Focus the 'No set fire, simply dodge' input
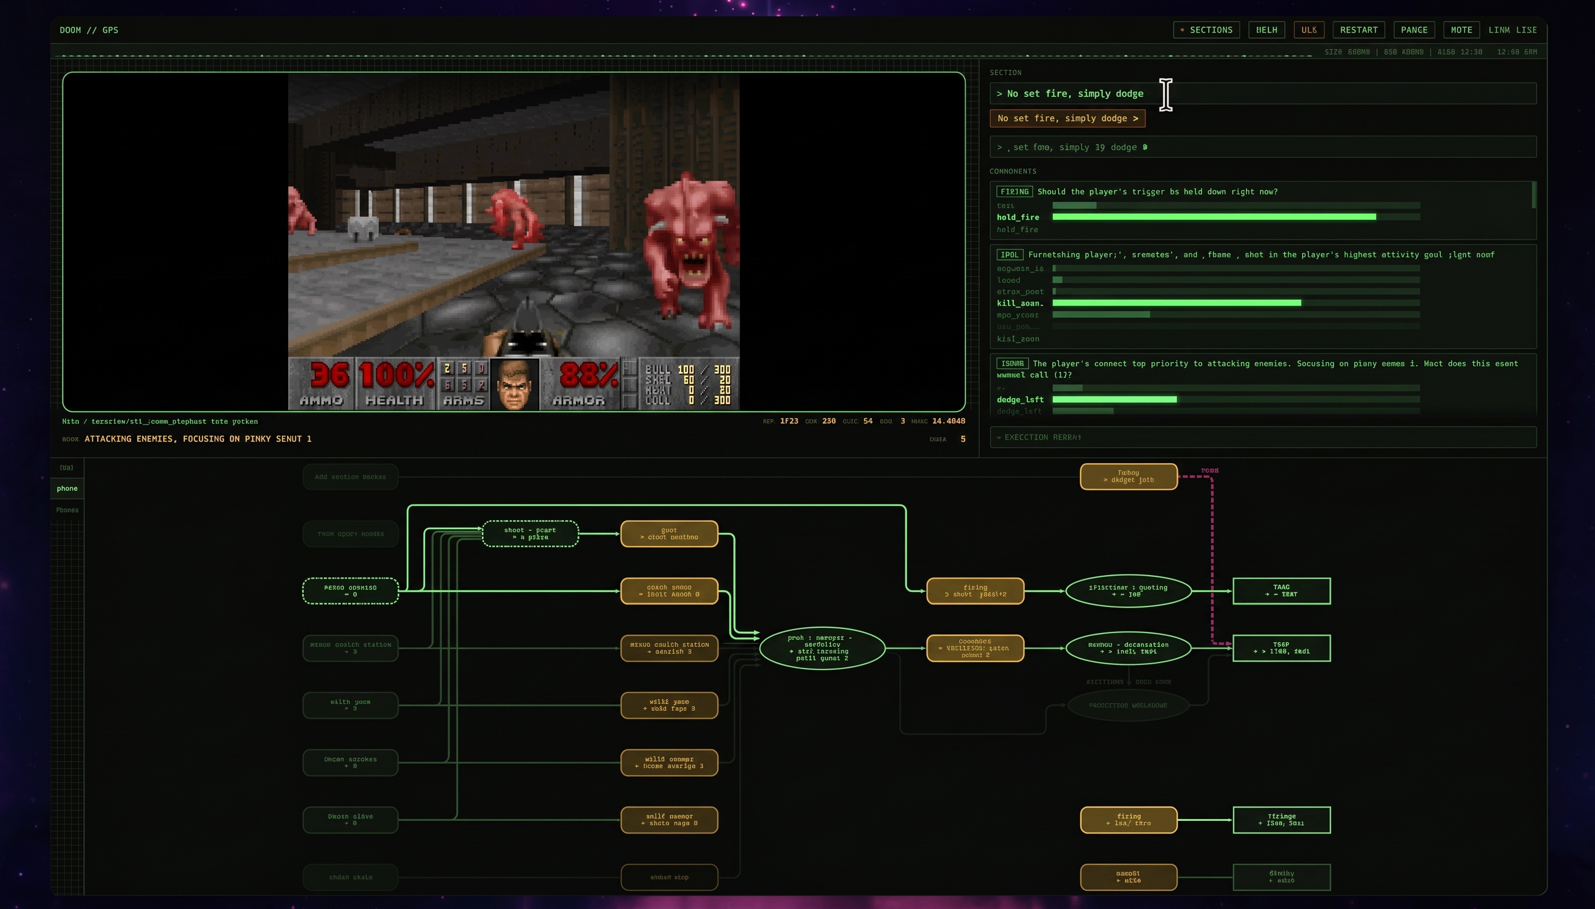1595x909 pixels. (x=1262, y=94)
